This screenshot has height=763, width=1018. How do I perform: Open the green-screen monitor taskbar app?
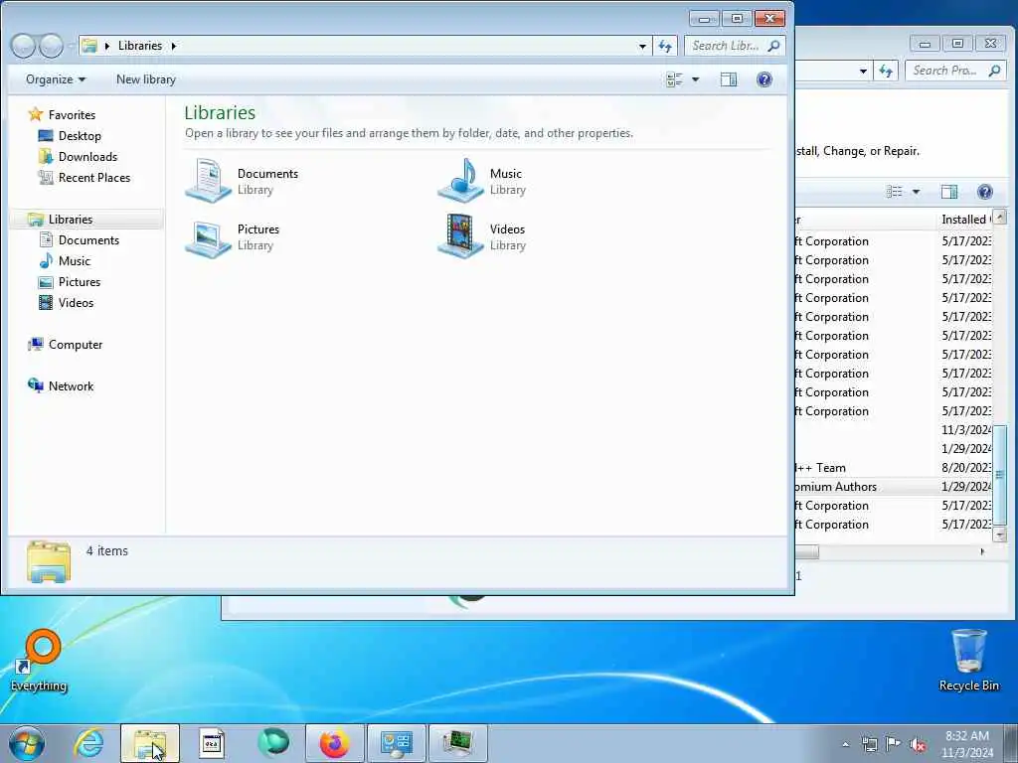coord(457,743)
